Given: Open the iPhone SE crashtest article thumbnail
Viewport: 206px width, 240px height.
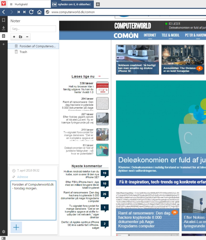Looking at the screenshot, I should point(137,59).
